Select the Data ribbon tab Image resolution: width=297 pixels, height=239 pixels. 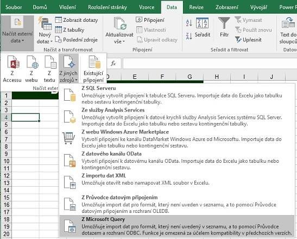tap(172, 7)
